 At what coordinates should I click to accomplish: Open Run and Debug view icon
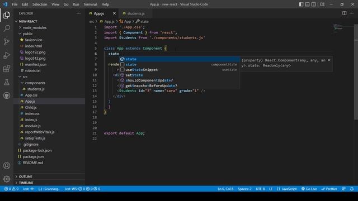(x=7, y=55)
